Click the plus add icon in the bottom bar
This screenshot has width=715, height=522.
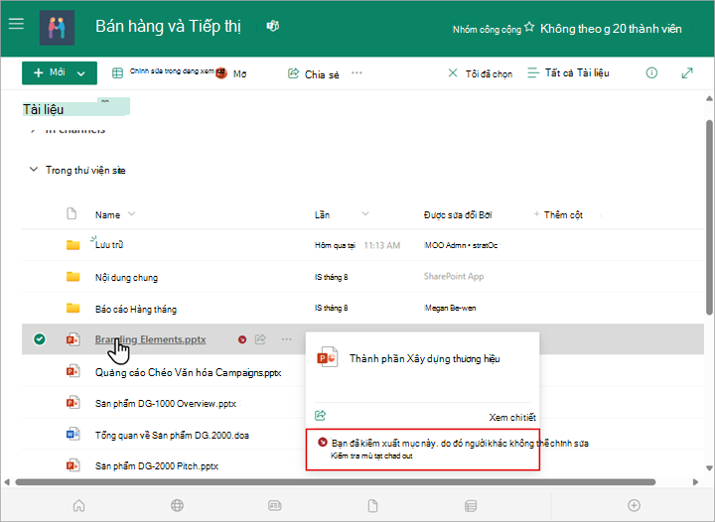[634, 505]
